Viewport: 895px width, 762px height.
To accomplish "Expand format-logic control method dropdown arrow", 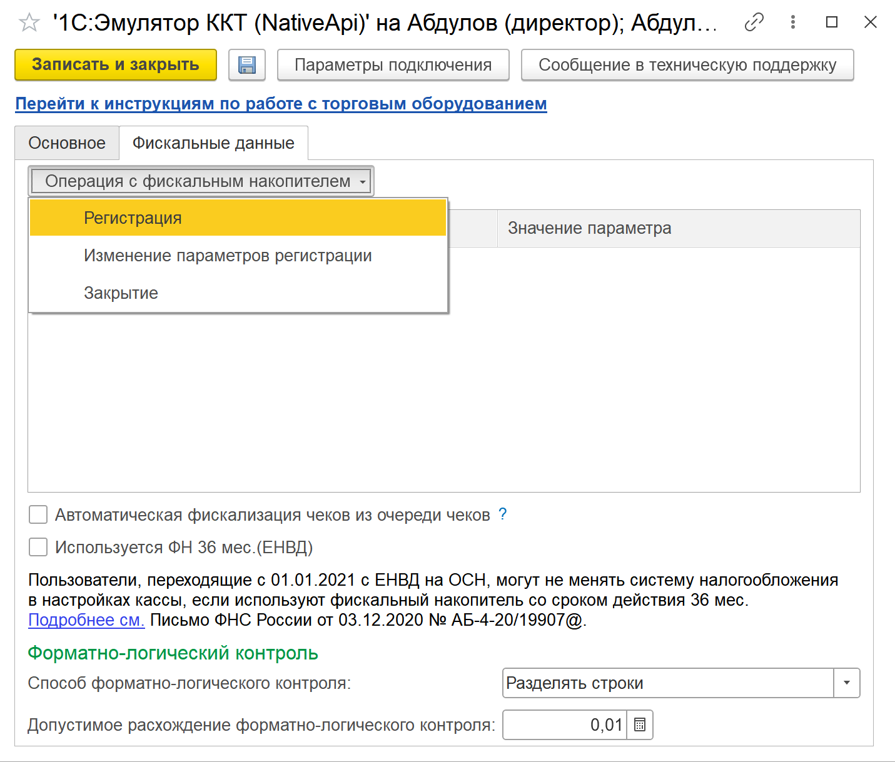I will click(847, 683).
